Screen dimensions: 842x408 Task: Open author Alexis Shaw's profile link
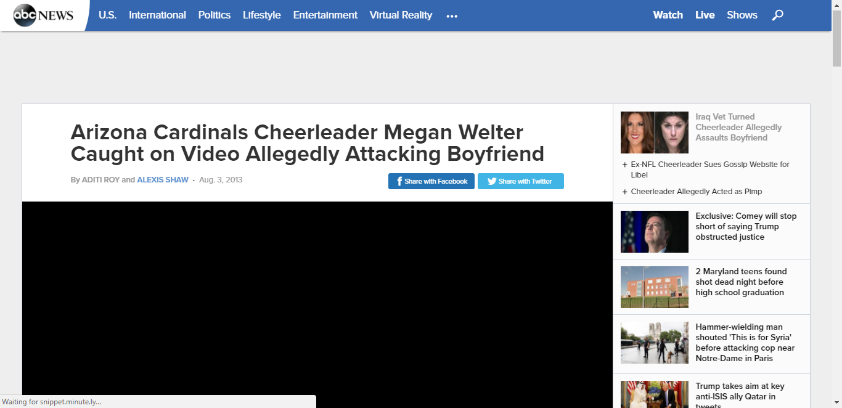pyautogui.click(x=163, y=180)
